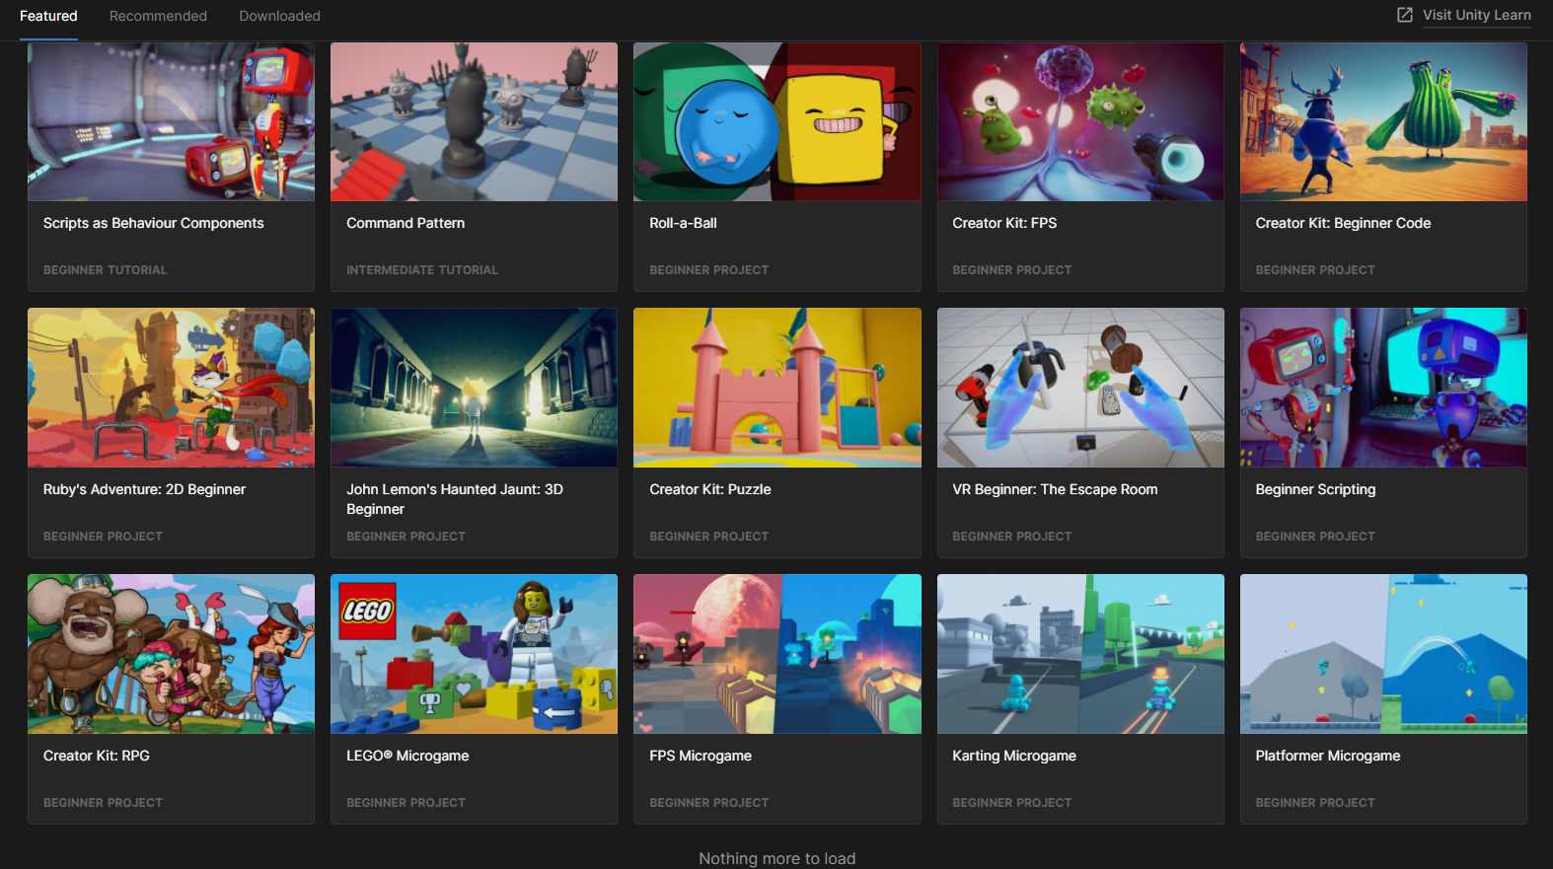Click the external link icon beside Visit Unity Learn

tap(1405, 15)
